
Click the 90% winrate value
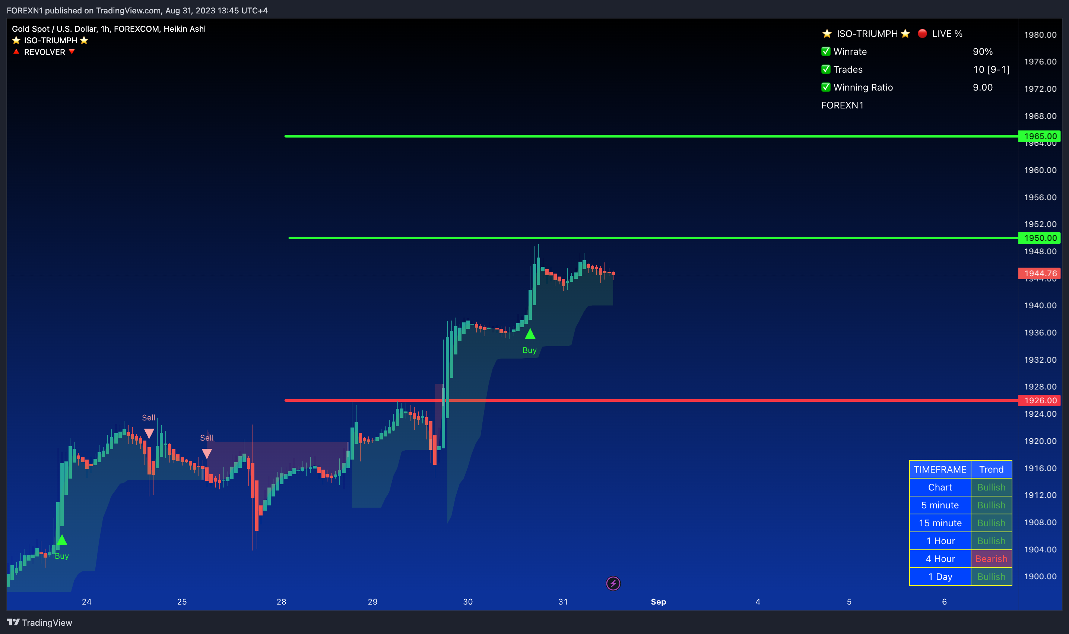[x=983, y=51]
